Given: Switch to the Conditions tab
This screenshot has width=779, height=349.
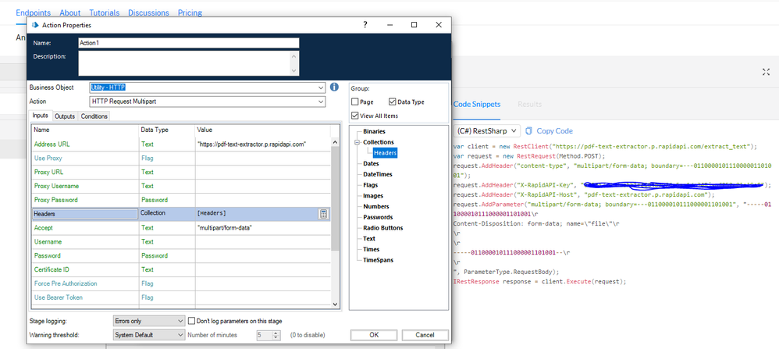Looking at the screenshot, I should click(94, 116).
